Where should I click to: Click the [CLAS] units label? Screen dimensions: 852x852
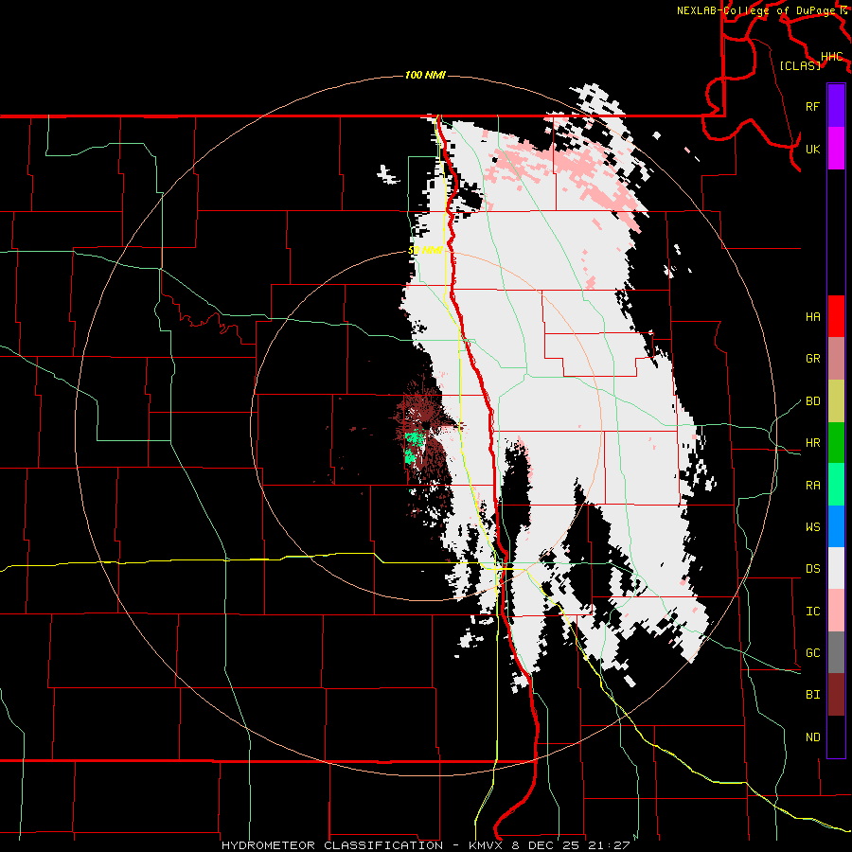[800, 65]
